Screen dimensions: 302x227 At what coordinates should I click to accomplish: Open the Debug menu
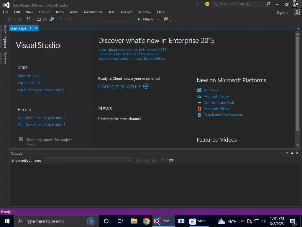point(44,12)
